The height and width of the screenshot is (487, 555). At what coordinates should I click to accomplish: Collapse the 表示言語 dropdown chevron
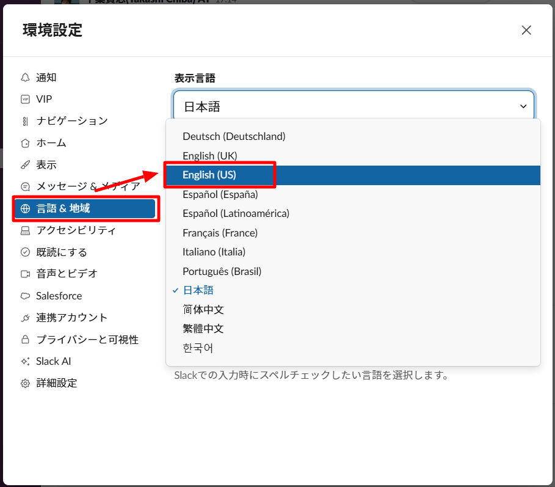[x=523, y=106]
